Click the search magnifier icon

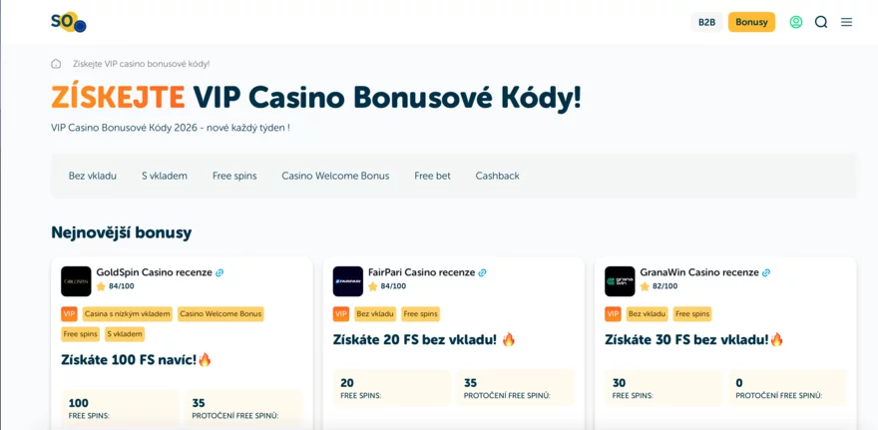pos(821,22)
